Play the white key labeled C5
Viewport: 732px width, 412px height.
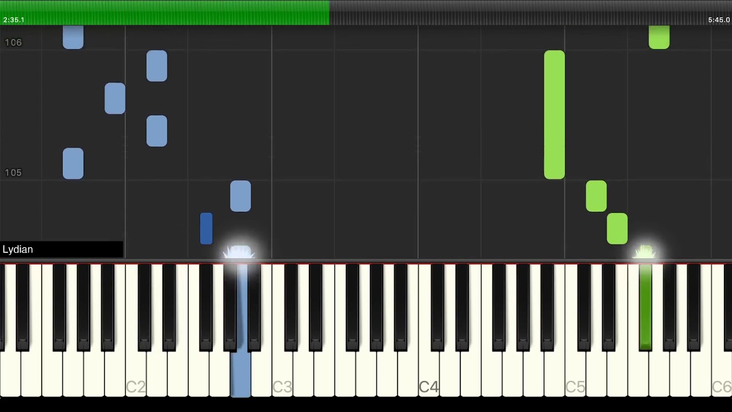[575, 372]
